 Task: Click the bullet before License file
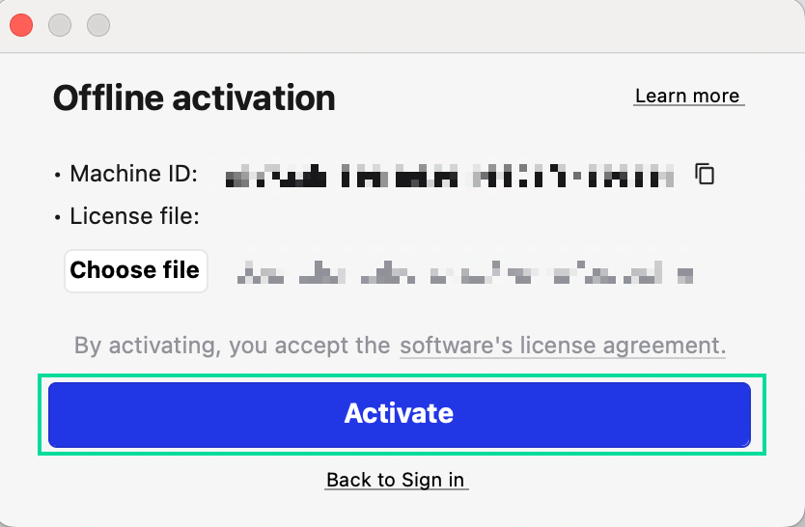tap(58, 217)
